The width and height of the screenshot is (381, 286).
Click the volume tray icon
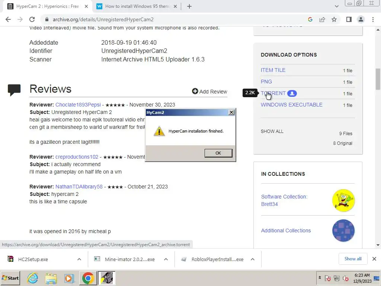tap(346, 278)
